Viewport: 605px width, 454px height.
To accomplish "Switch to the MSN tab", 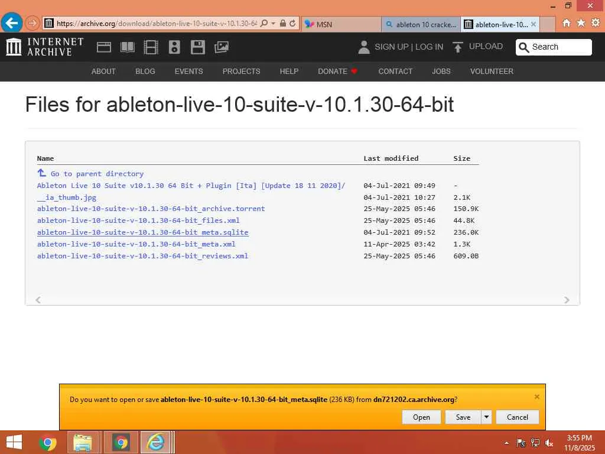I will tap(341, 24).
